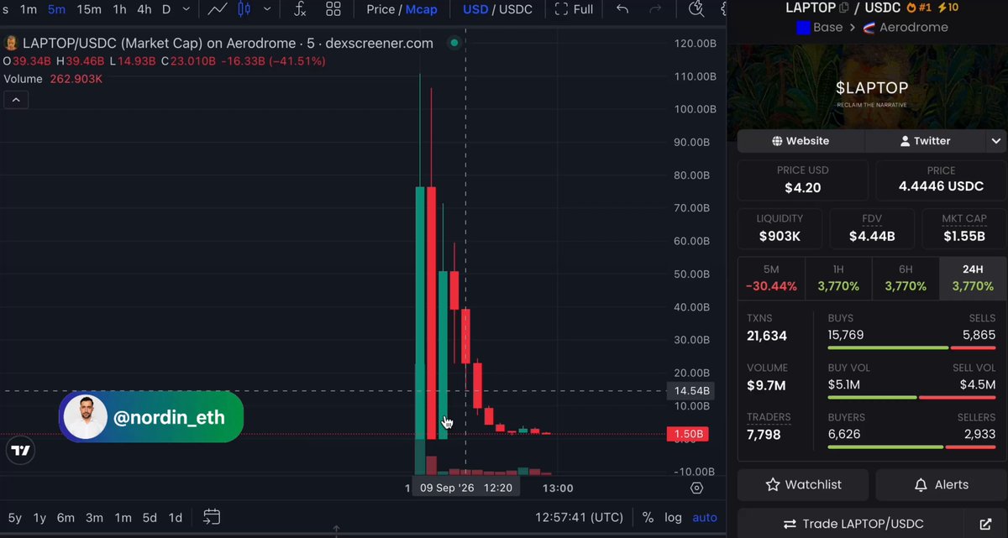Add LAPTOP to Watchlist

pos(803,484)
